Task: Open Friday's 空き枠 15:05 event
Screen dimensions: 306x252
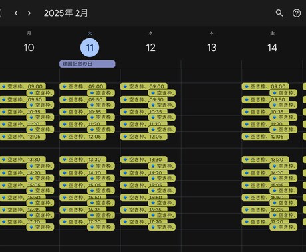Action: (x=265, y=185)
